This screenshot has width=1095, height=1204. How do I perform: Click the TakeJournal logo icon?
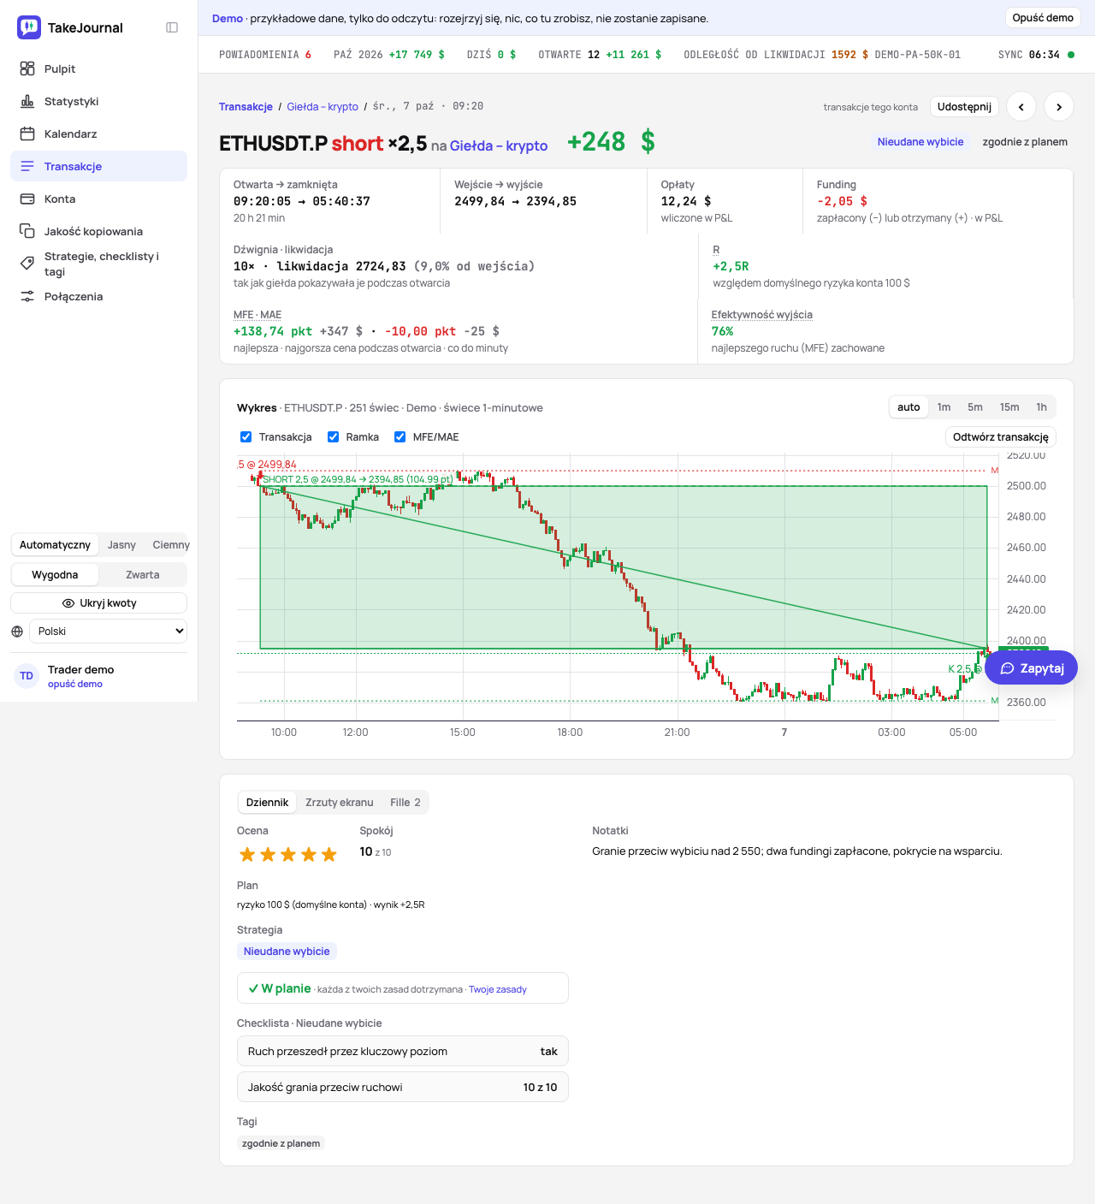(29, 27)
